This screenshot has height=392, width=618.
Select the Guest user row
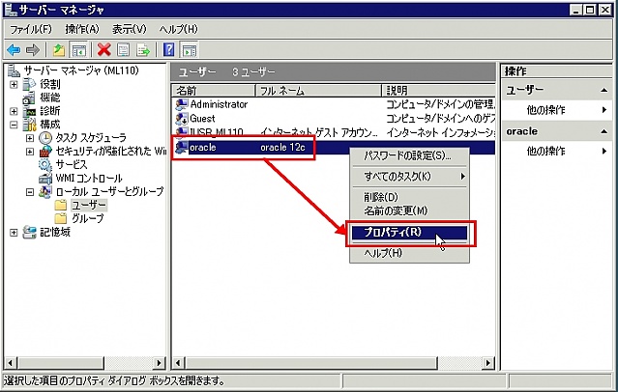334,119
